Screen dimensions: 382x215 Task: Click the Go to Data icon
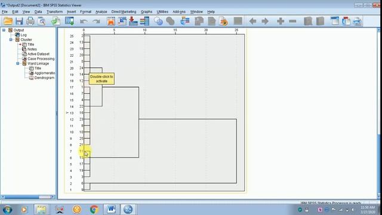111,21
